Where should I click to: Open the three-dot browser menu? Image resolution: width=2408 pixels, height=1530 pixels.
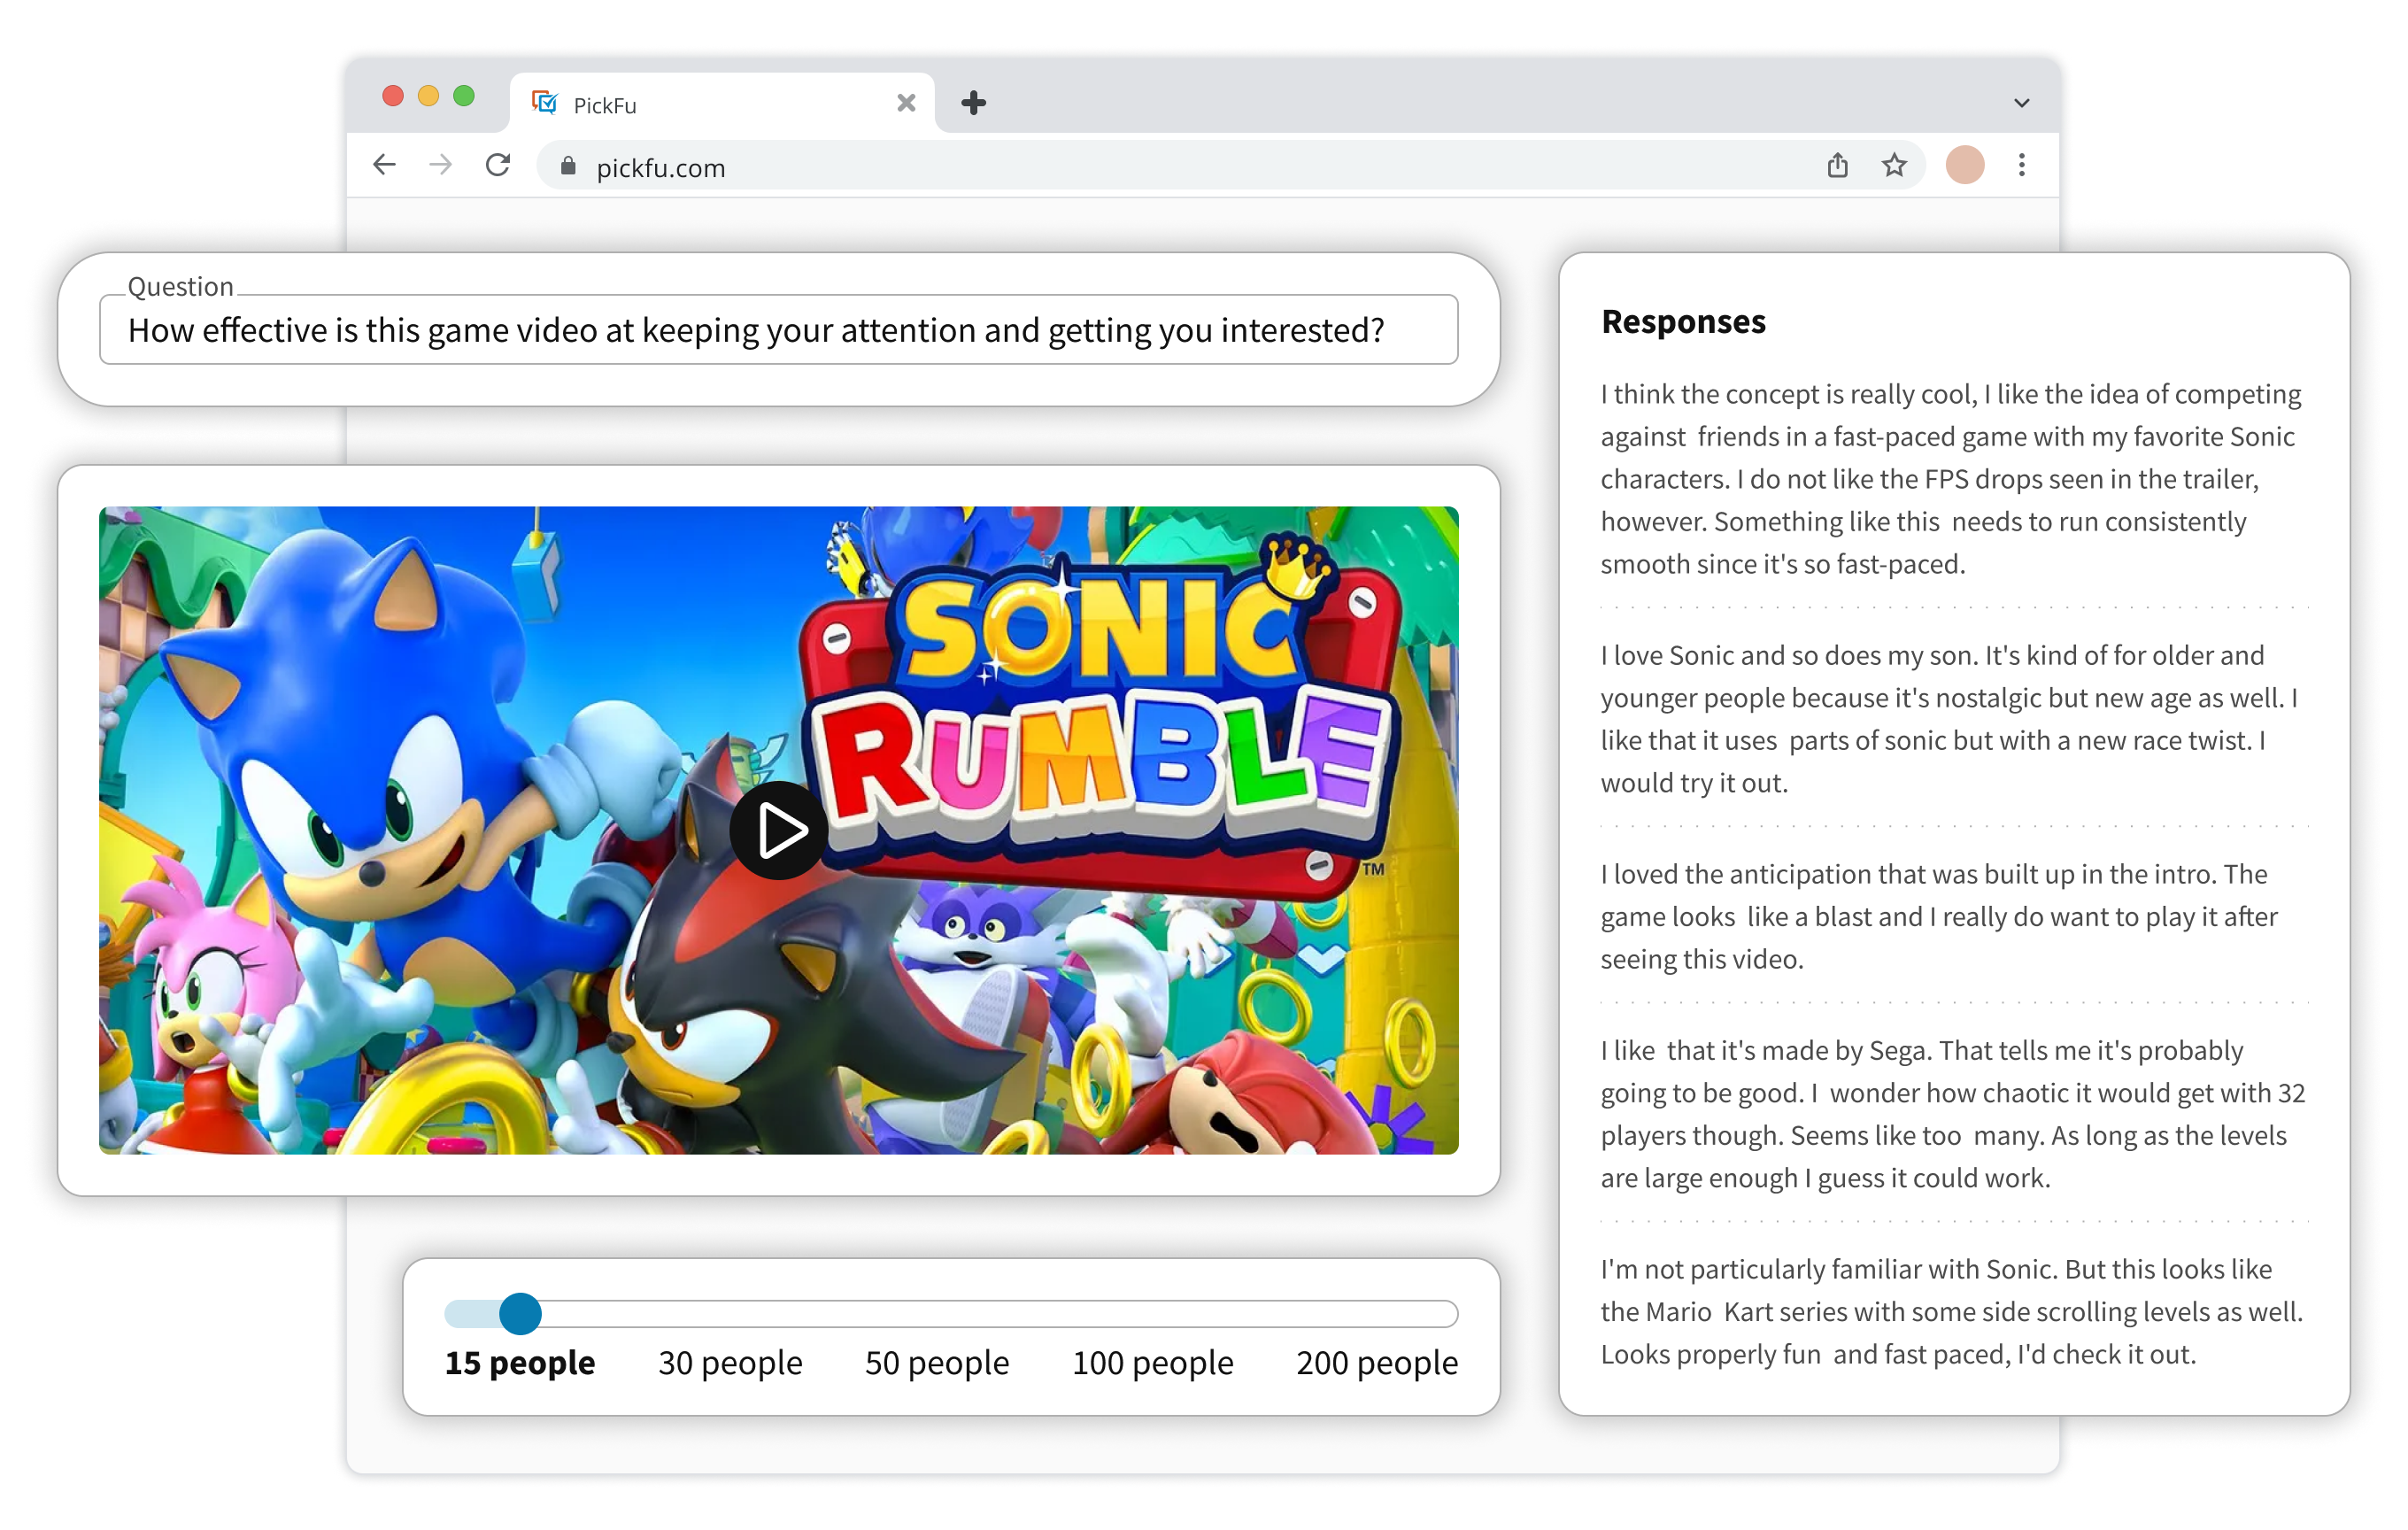pos(2022,165)
